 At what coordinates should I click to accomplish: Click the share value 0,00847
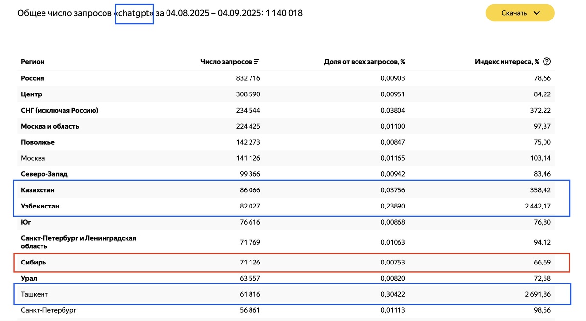click(x=393, y=142)
